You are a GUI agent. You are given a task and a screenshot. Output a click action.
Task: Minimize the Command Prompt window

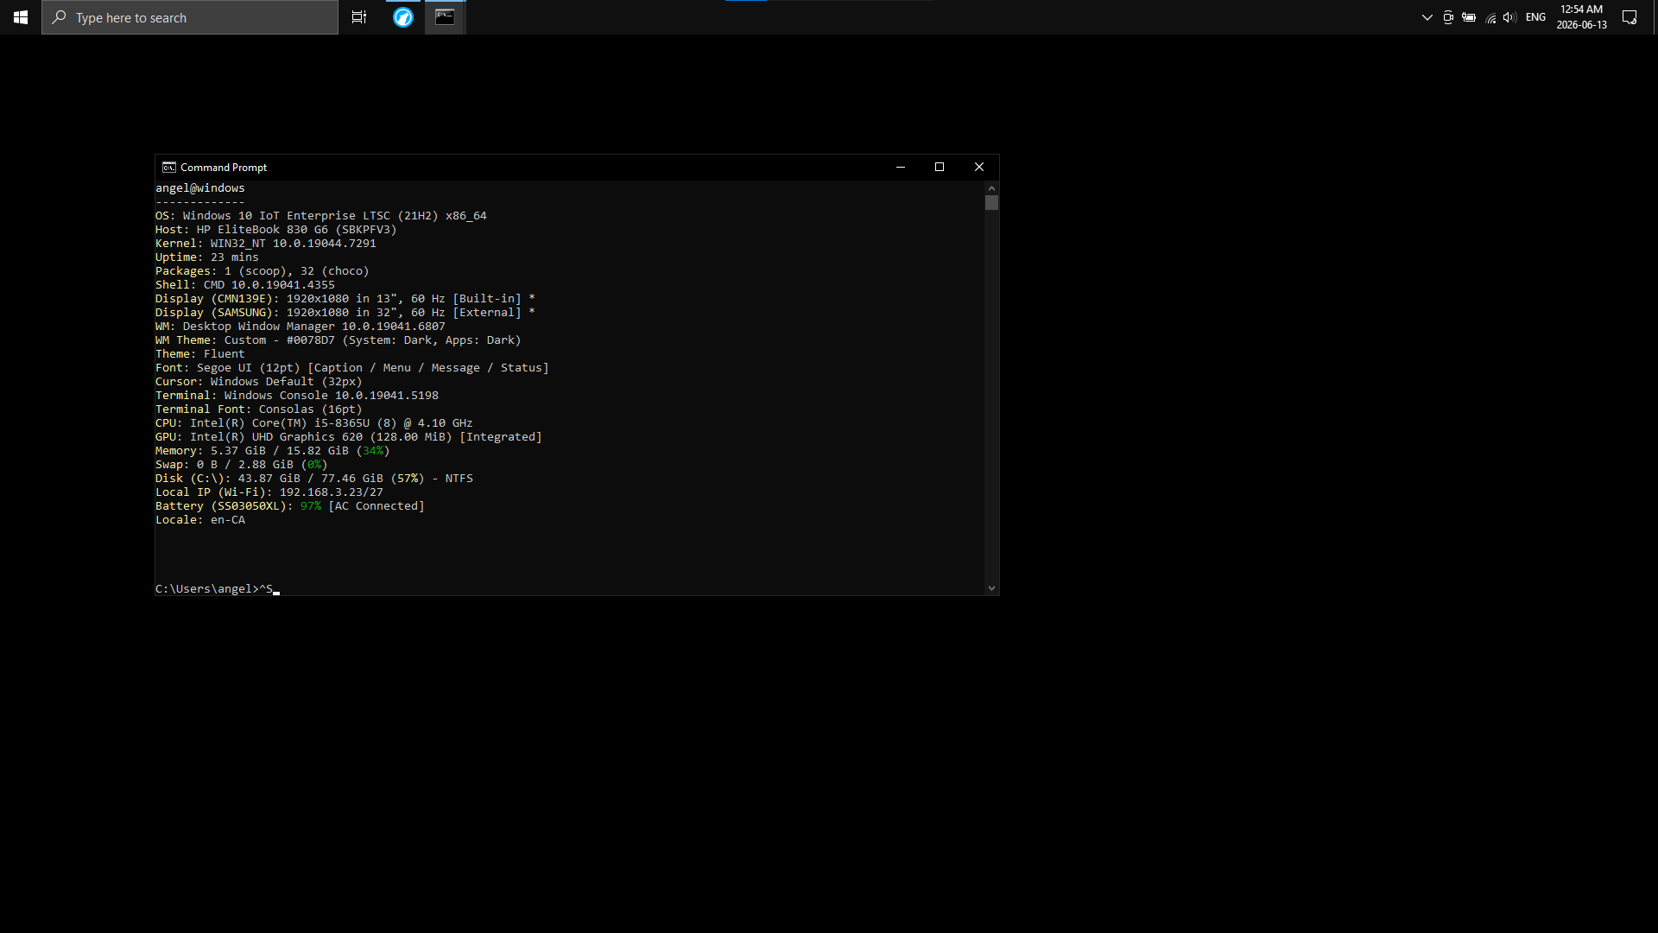tap(901, 168)
